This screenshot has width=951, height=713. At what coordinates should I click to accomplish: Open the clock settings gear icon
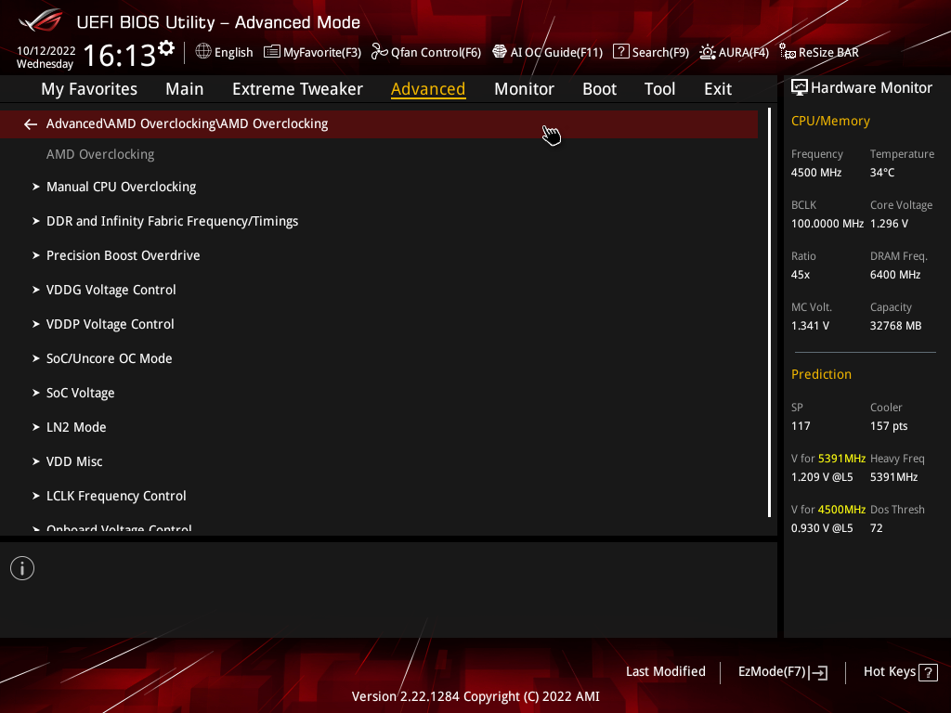[x=166, y=48]
